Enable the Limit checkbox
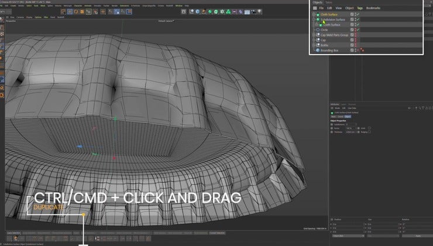Viewport: 433px width, 246px height. 369,128
